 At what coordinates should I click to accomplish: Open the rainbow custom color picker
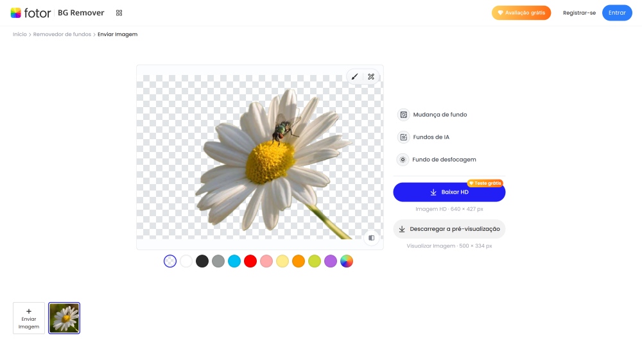pos(347,261)
